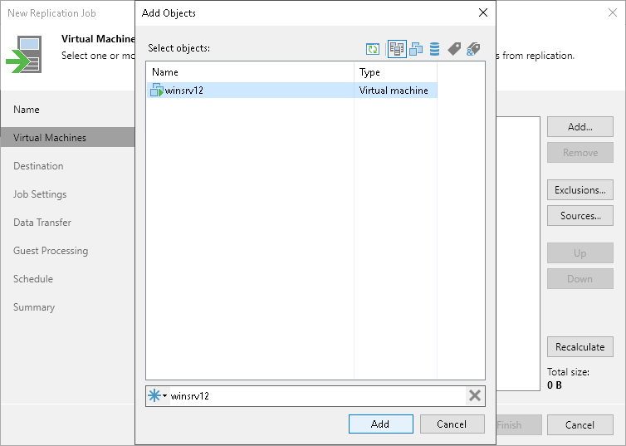Recalculate the total size

click(x=580, y=346)
